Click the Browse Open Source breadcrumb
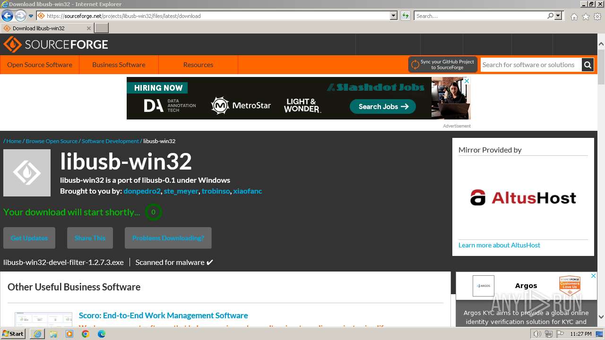The image size is (605, 340). pyautogui.click(x=52, y=141)
